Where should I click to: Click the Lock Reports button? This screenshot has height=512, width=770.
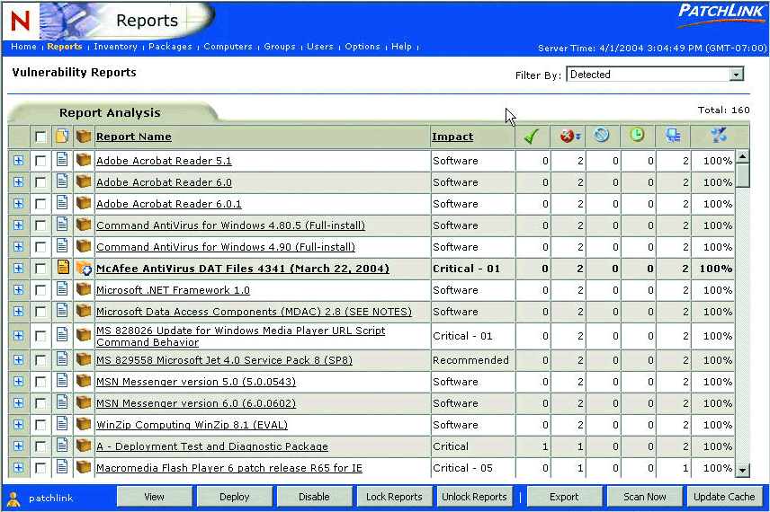(x=394, y=497)
